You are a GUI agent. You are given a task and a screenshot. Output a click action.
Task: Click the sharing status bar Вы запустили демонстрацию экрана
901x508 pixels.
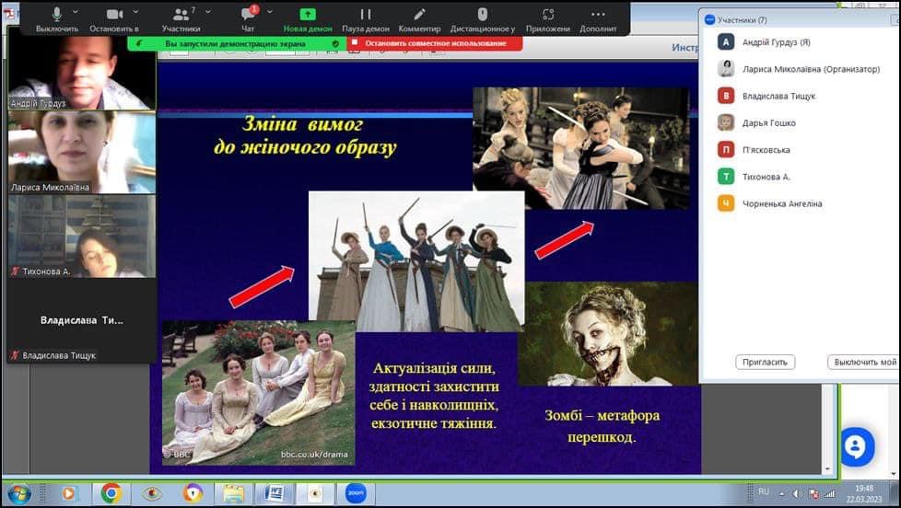click(236, 43)
